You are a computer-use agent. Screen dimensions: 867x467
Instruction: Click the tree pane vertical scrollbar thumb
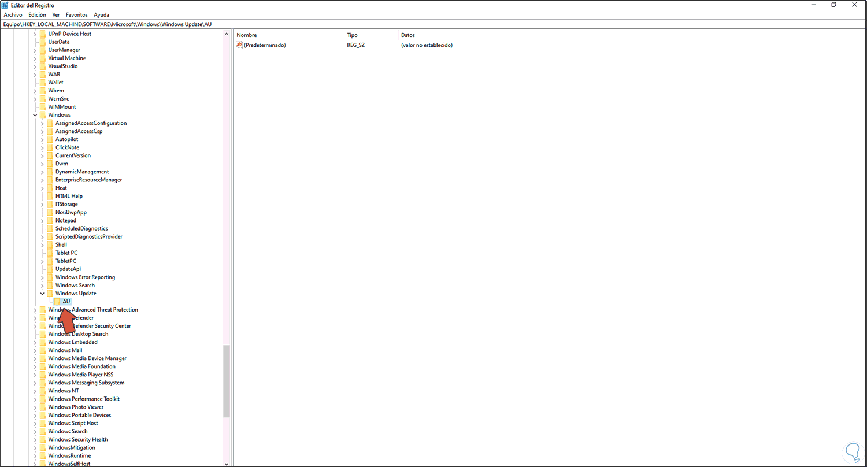227,381
